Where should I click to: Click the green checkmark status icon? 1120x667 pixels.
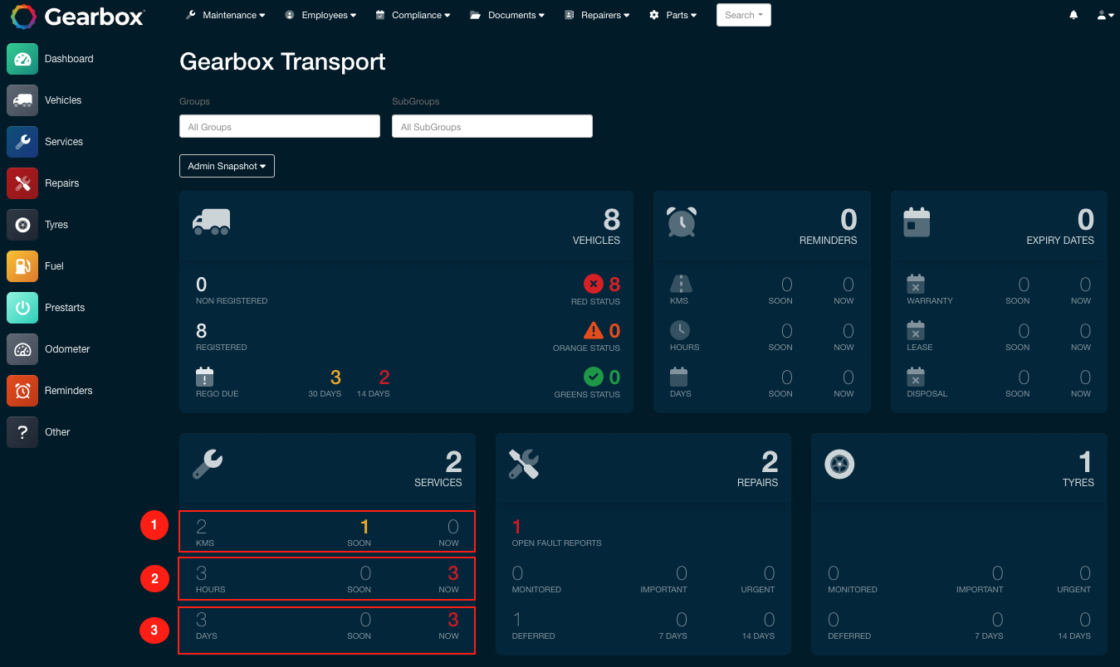coord(594,377)
